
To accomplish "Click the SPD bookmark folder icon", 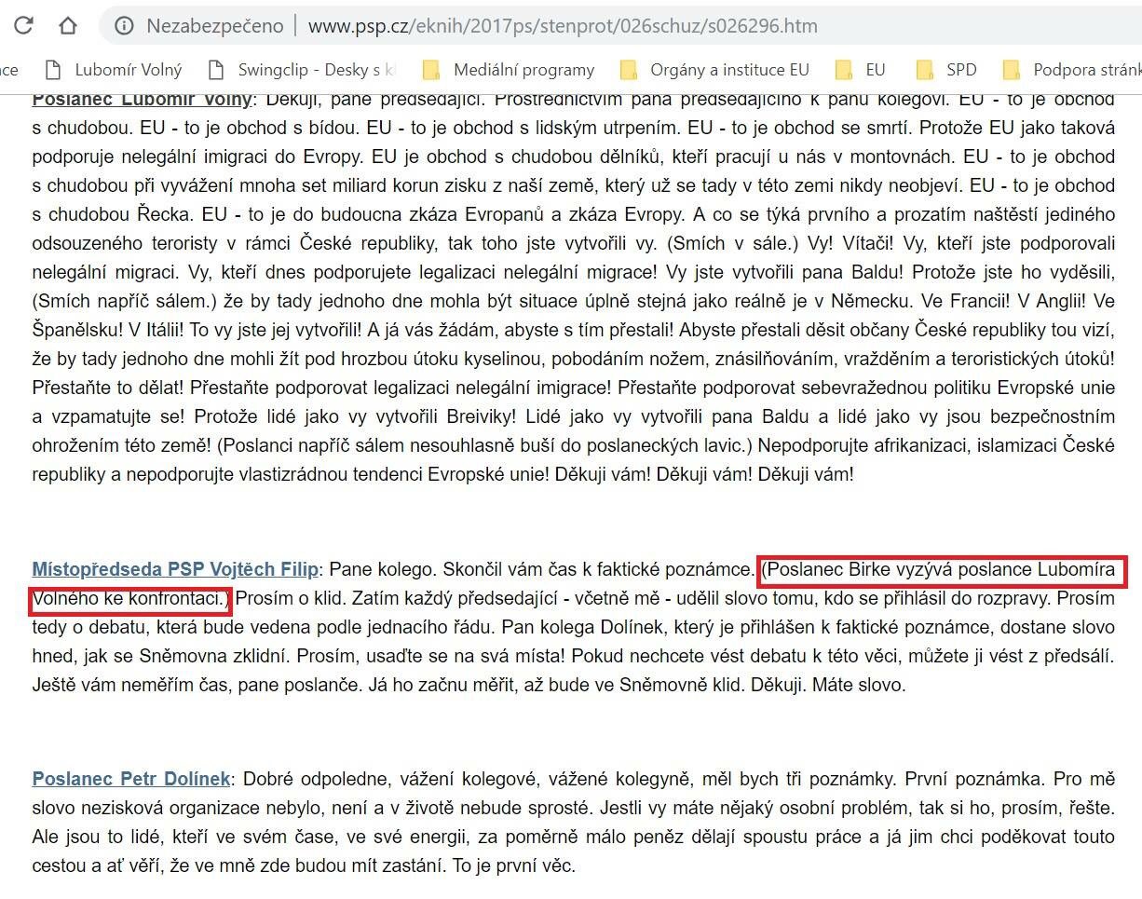I will [x=925, y=70].
